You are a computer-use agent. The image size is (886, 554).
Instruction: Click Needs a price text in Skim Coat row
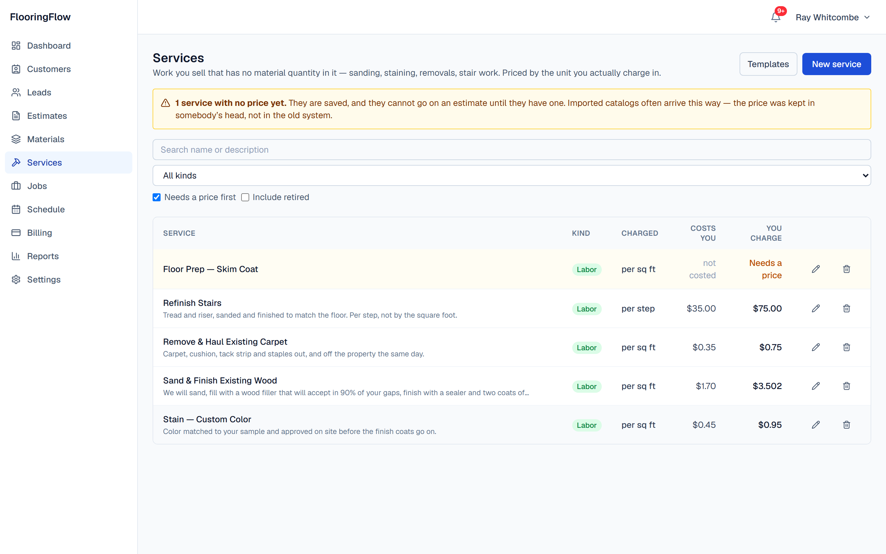pyautogui.click(x=765, y=269)
